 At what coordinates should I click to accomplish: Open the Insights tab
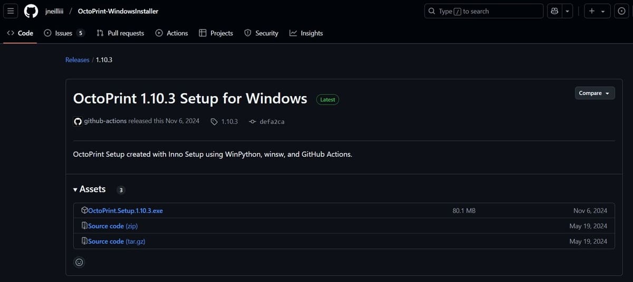tap(306, 33)
